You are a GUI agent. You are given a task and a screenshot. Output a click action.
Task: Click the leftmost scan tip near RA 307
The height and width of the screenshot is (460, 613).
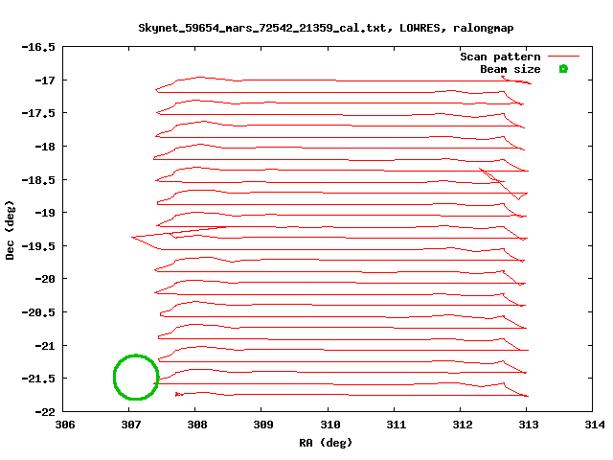click(133, 237)
